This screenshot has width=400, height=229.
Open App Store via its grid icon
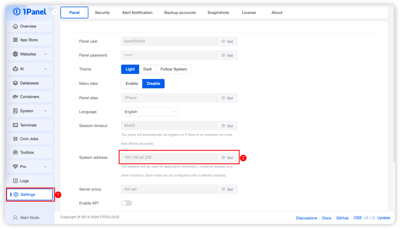point(15,40)
